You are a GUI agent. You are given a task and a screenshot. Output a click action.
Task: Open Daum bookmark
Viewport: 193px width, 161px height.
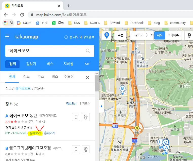(24, 23)
